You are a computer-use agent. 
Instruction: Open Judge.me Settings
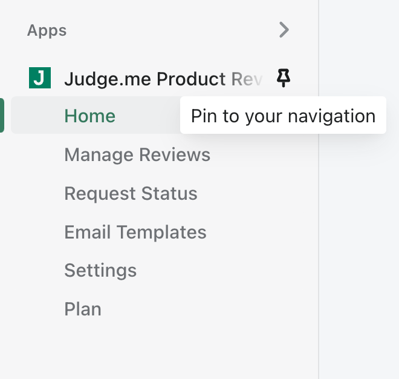[100, 270]
